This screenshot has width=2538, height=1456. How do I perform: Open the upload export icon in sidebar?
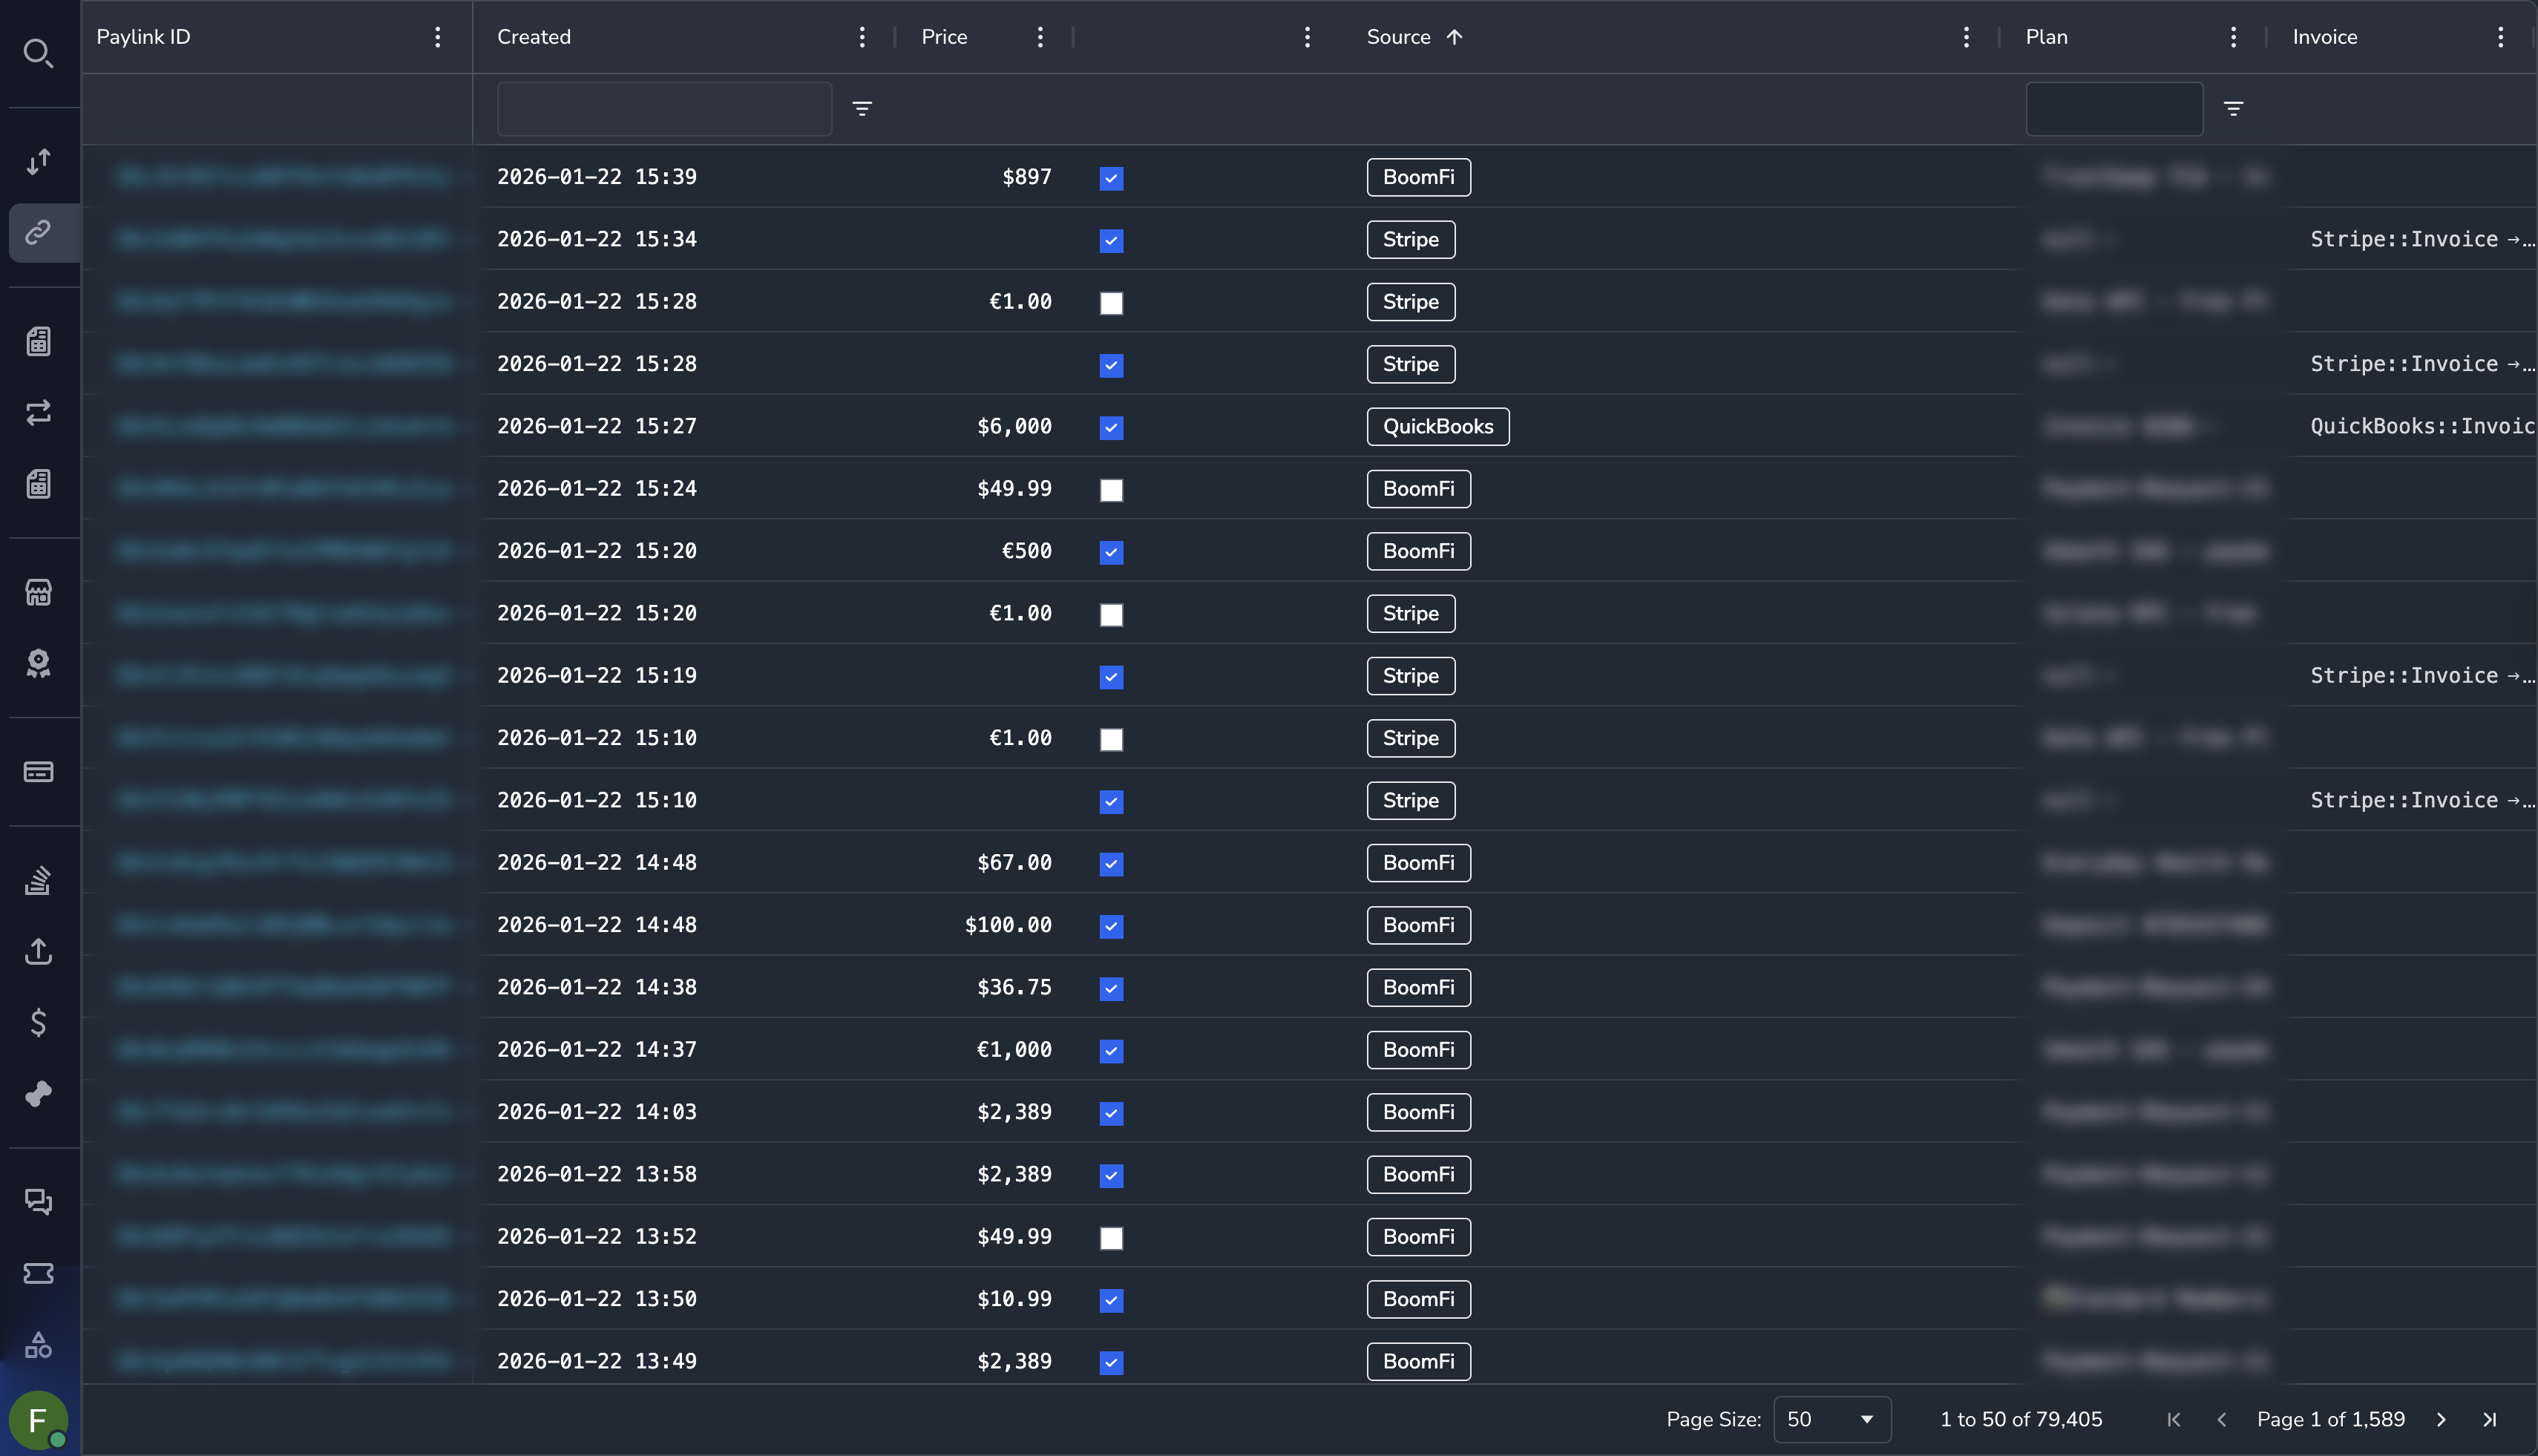pos(38,951)
